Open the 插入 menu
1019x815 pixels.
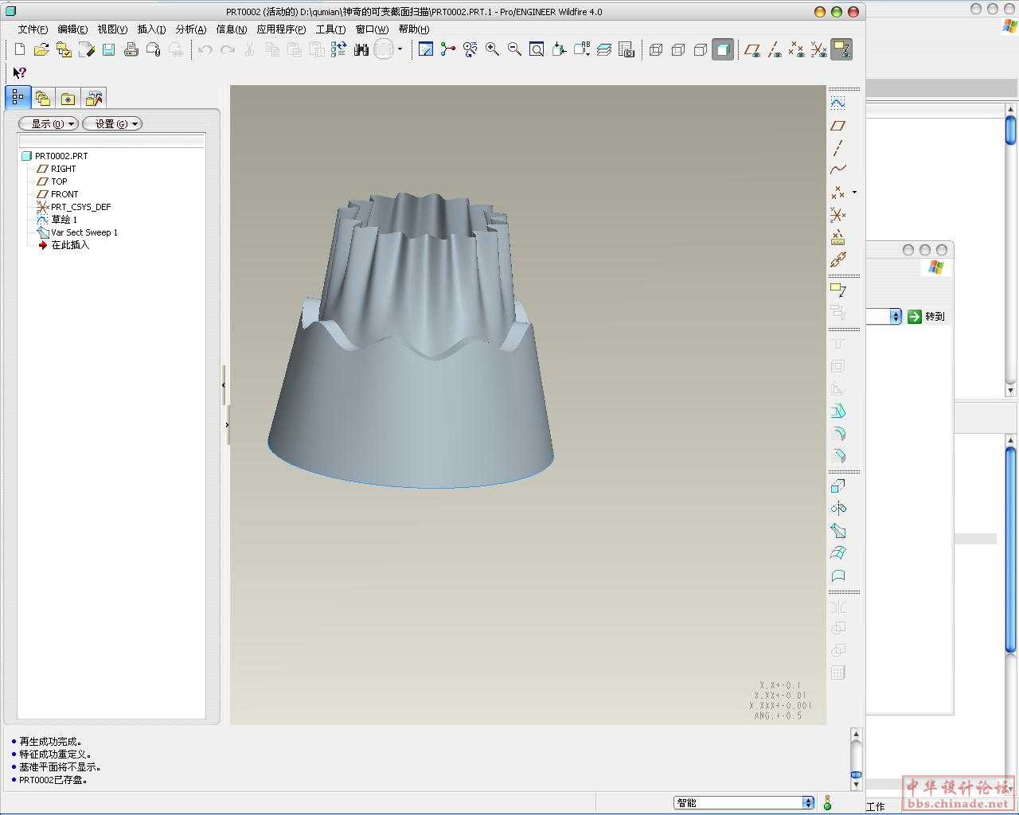click(151, 29)
